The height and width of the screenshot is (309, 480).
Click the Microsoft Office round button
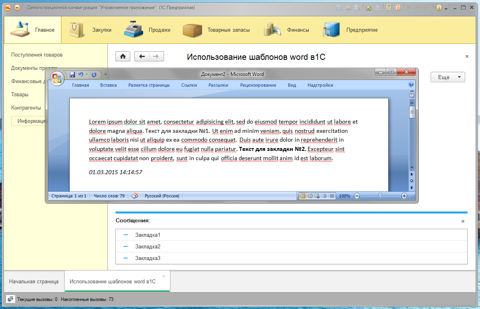[57, 78]
